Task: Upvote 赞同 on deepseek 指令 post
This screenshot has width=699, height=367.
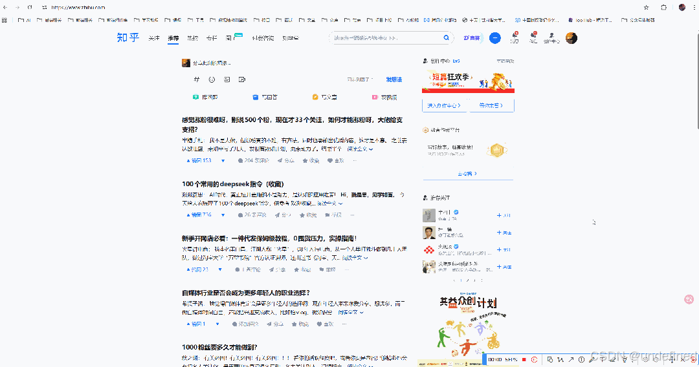Action: pos(199,215)
